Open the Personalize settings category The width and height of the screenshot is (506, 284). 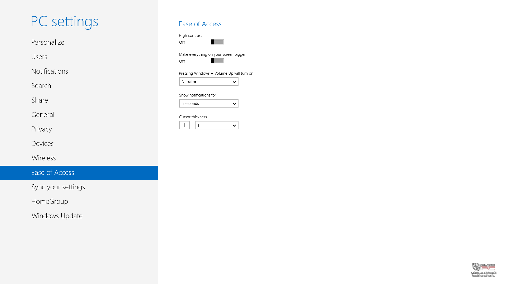(x=48, y=42)
